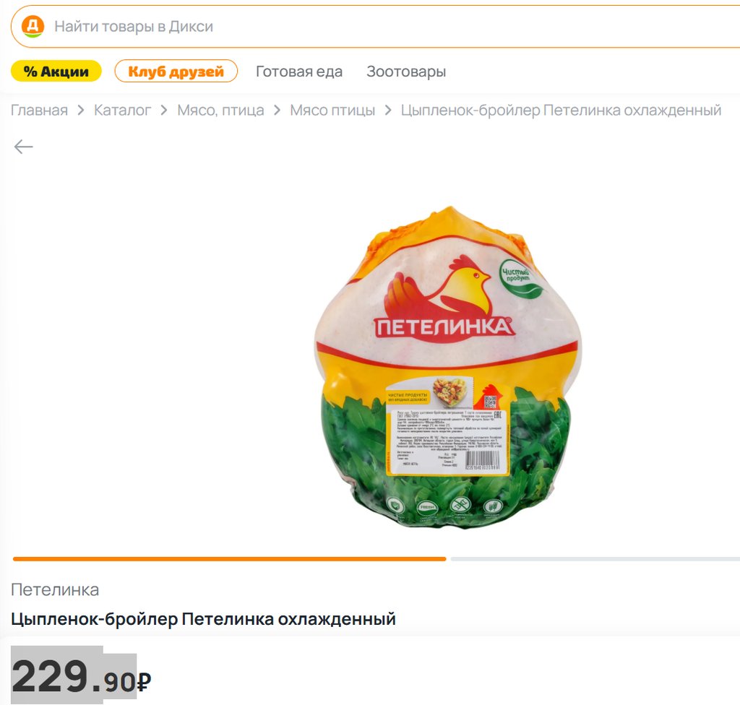Select Готовая еда menu item
Viewport: 740px width, 705px height.
tap(299, 72)
